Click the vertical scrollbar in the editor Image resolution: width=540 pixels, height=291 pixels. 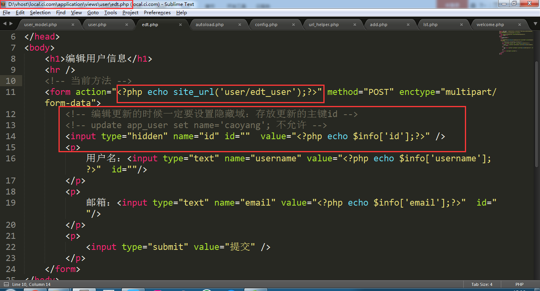(537, 119)
